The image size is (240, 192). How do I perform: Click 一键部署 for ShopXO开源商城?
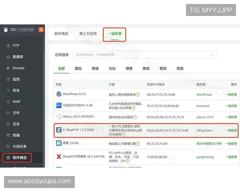click(231, 157)
